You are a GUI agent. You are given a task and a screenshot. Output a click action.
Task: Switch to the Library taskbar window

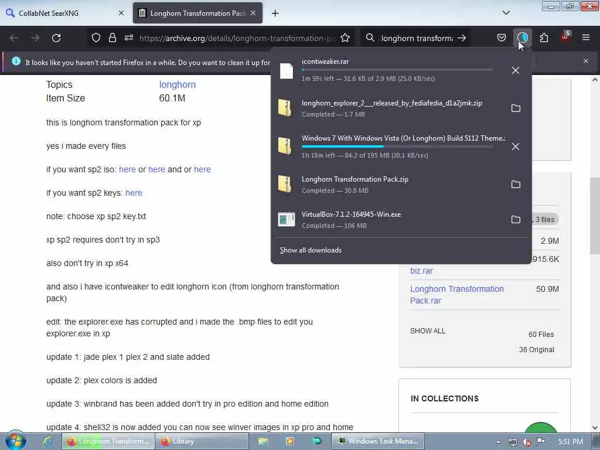coord(202,441)
